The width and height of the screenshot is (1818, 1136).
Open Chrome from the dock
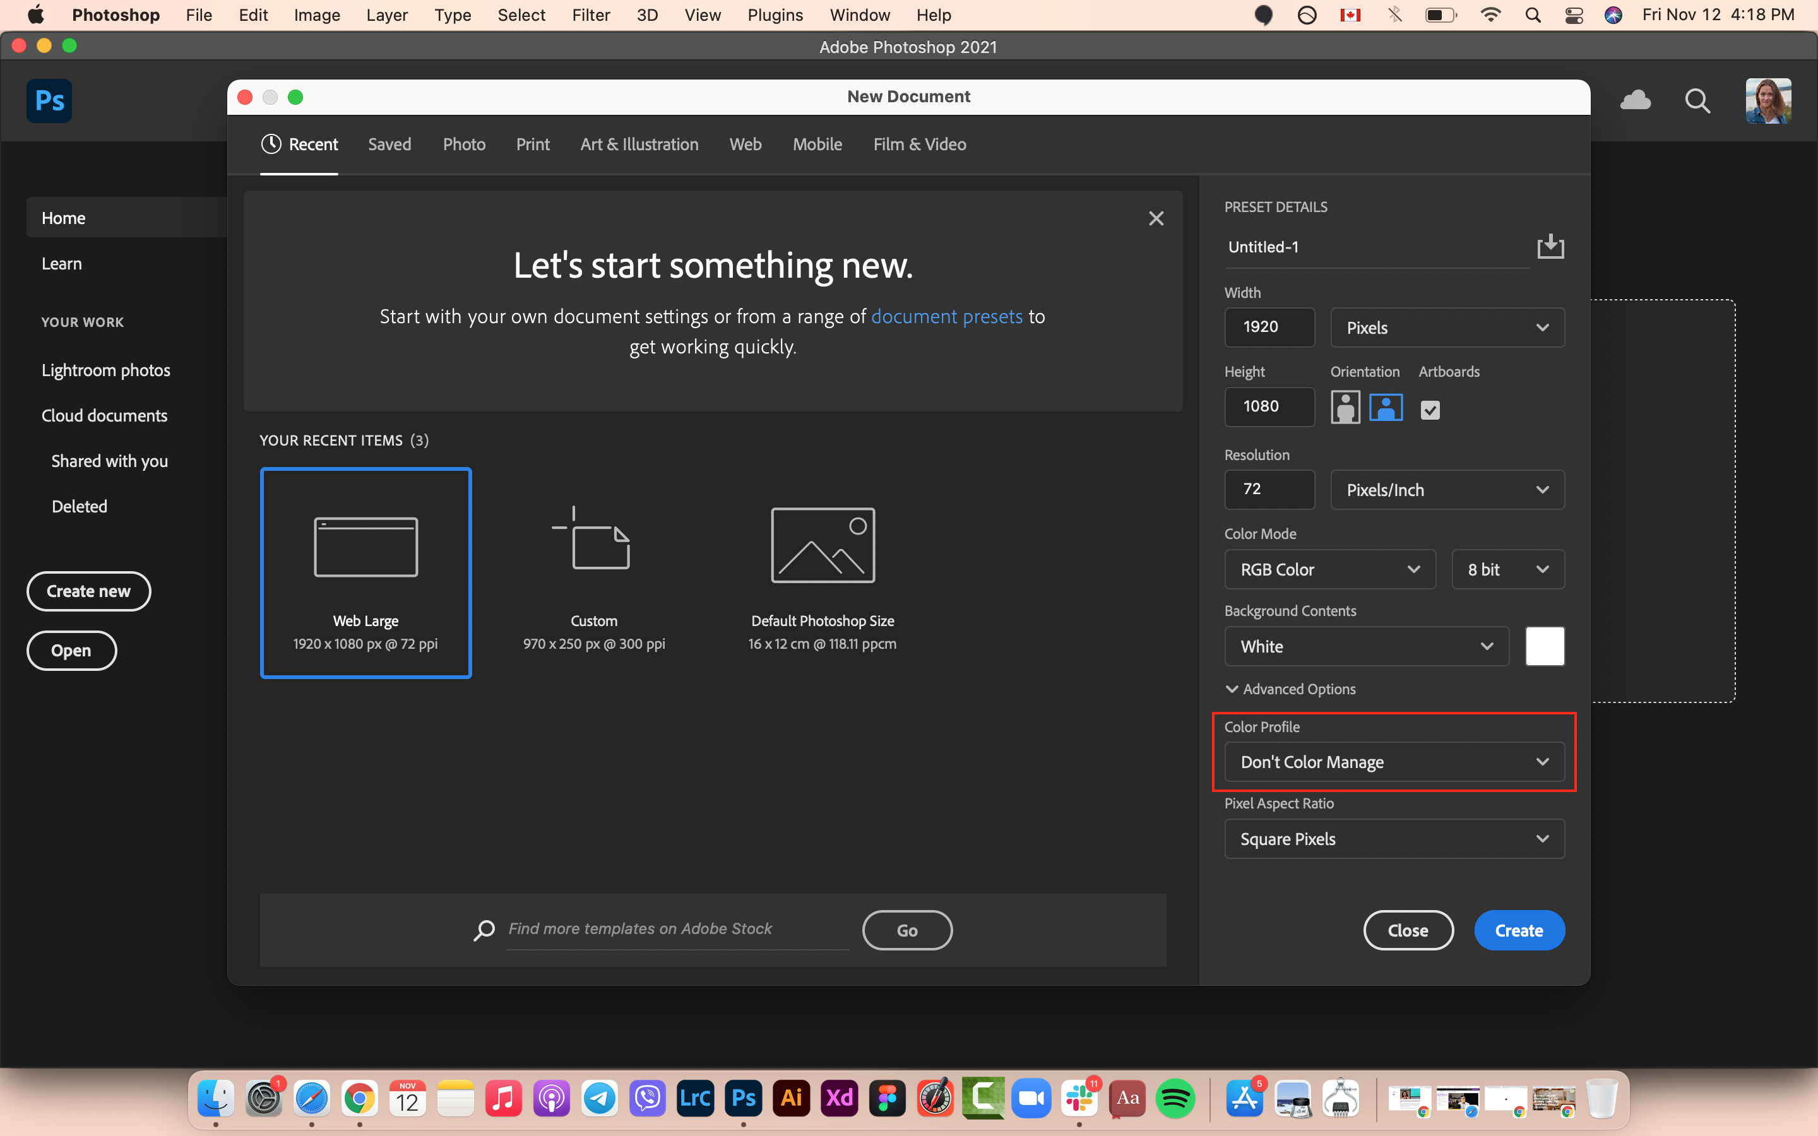point(359,1098)
